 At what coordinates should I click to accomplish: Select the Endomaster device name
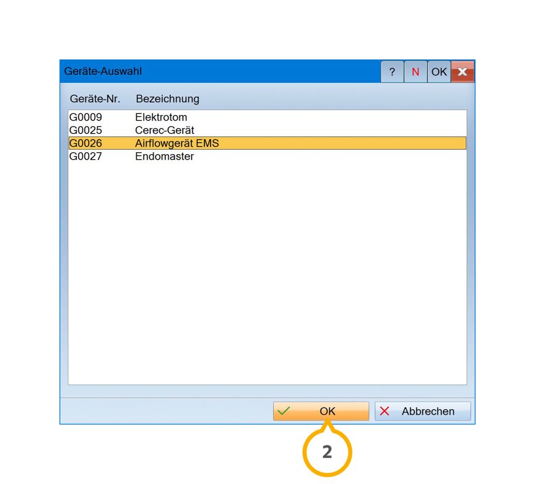(165, 156)
